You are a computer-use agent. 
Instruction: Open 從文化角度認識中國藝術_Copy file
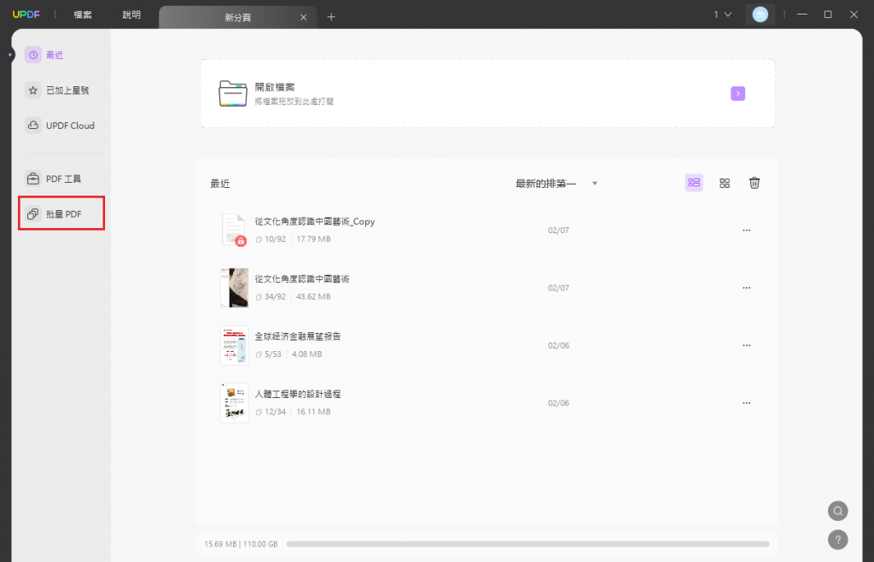pos(315,221)
